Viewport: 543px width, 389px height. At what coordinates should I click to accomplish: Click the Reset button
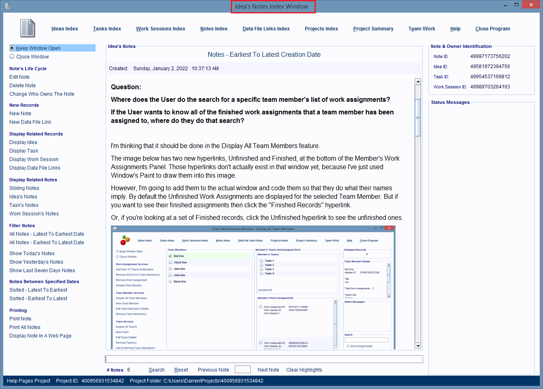click(x=181, y=370)
